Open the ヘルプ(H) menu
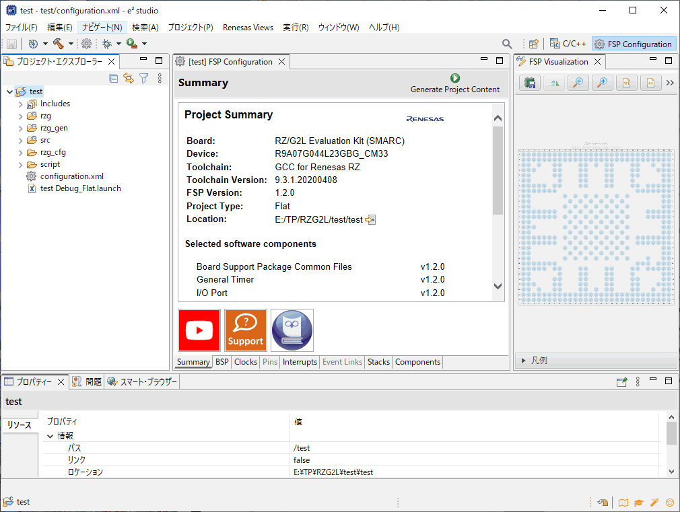Viewport: 680px width, 512px height. tap(384, 28)
